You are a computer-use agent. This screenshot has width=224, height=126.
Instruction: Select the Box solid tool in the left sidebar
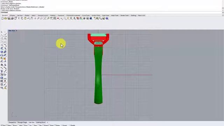coord(2,52)
